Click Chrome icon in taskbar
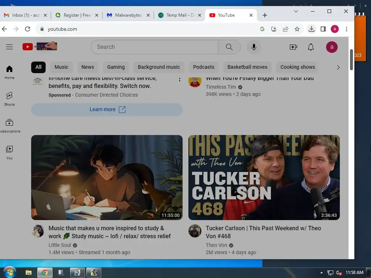 pyautogui.click(x=45, y=273)
